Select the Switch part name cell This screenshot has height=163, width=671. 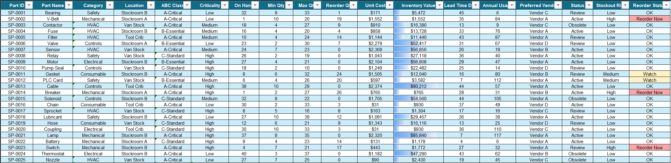[53, 148]
